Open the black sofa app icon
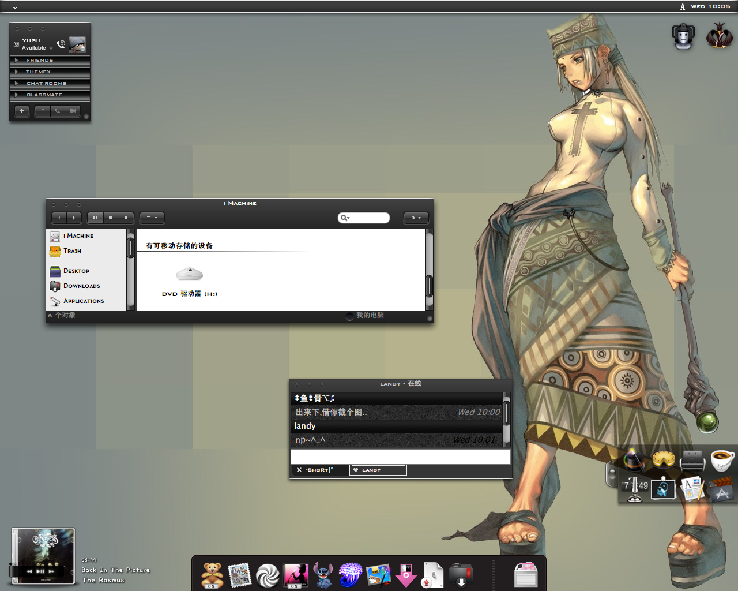This screenshot has width=738, height=591. point(692,461)
